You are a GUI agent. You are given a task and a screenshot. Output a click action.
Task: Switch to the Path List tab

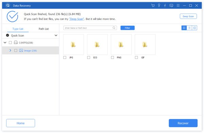44,29
